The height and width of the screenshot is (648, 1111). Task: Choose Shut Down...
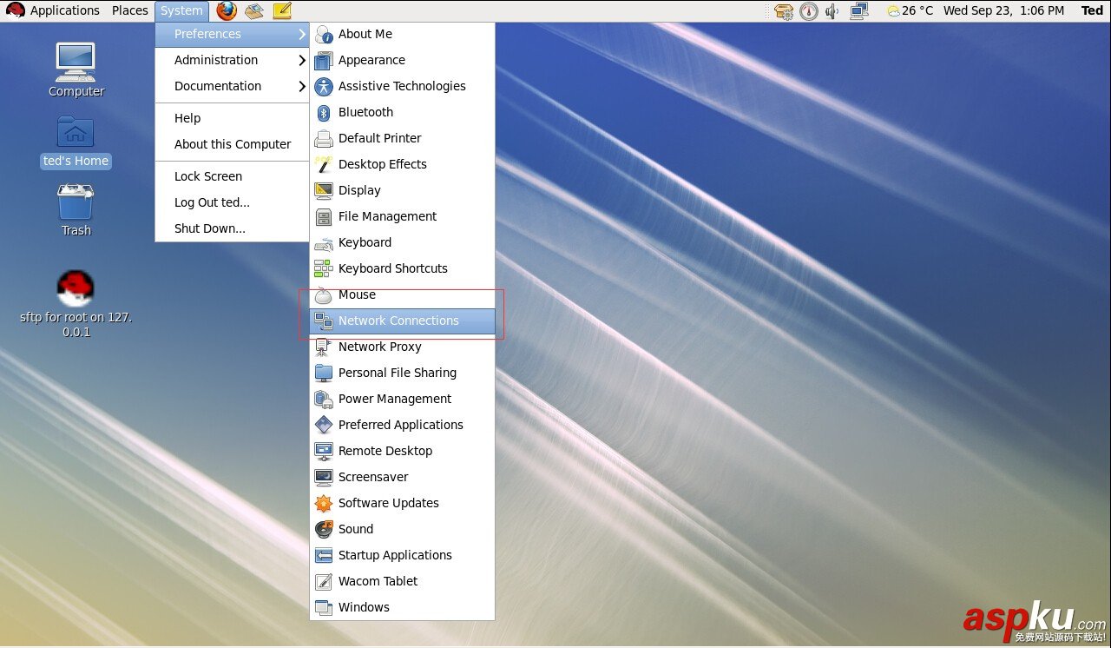(232, 228)
